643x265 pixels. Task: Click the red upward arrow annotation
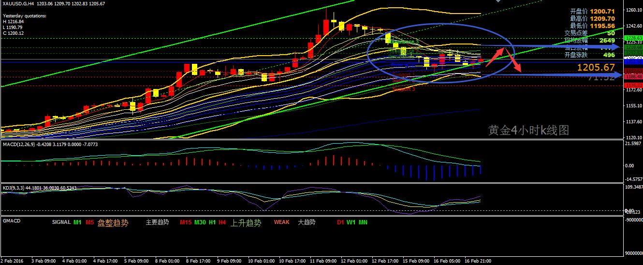click(493, 58)
